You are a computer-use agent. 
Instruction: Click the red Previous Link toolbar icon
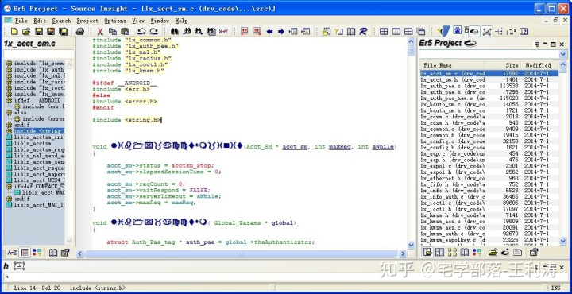[245, 31]
